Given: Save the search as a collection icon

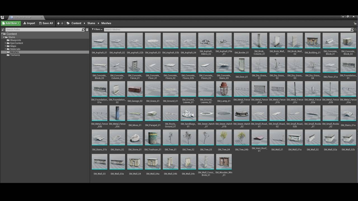Looking at the screenshot, I should [x=355, y=30].
